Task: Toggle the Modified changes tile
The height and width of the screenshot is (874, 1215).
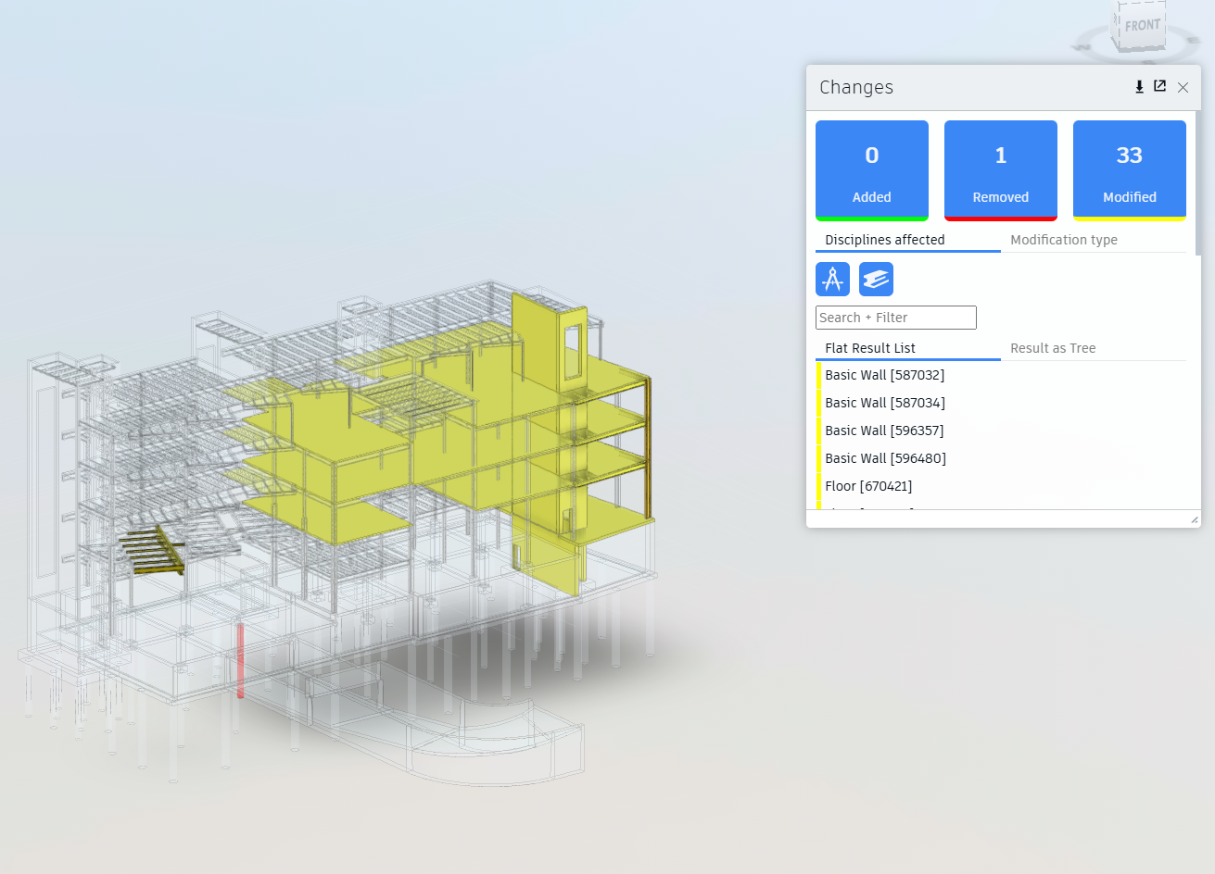Action: tap(1129, 170)
